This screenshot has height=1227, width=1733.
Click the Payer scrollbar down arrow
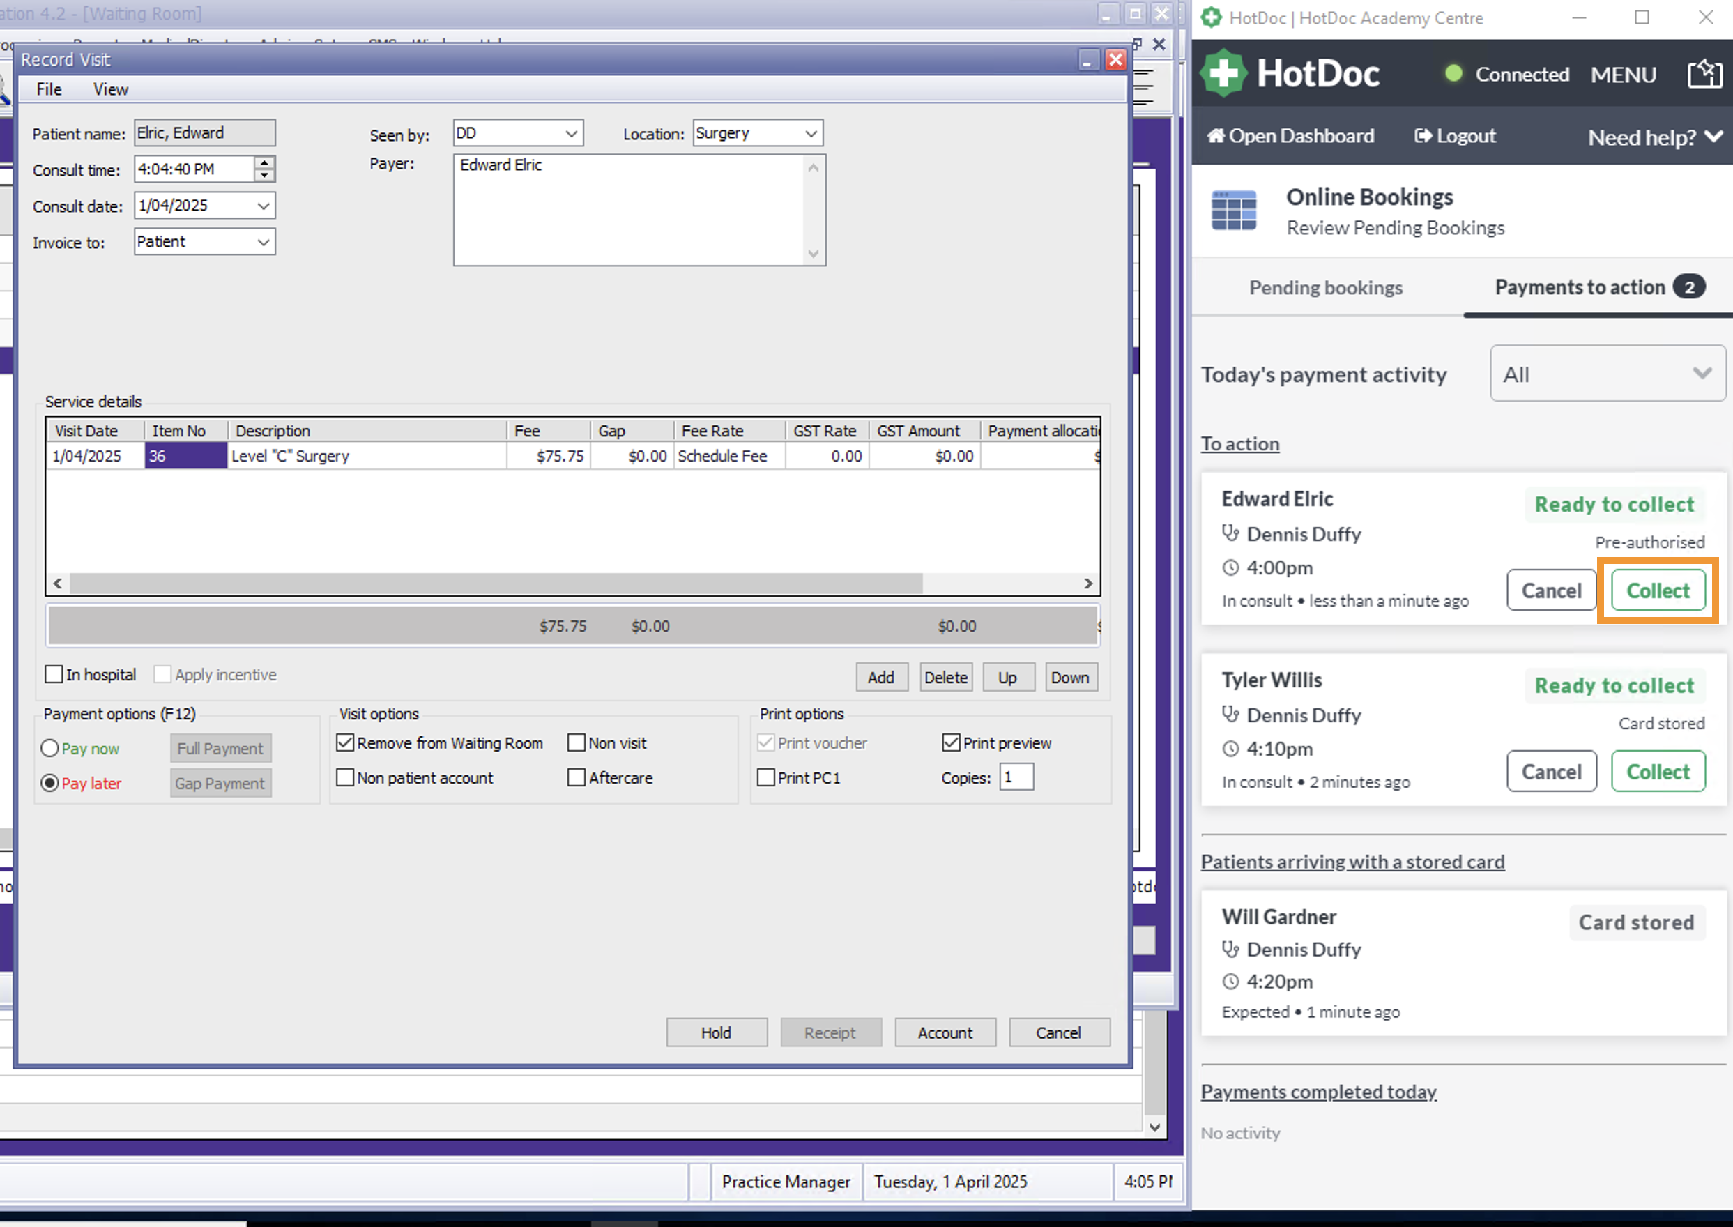pos(814,254)
